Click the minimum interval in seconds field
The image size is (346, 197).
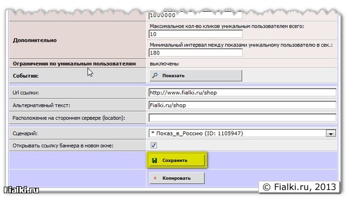[x=196, y=53]
